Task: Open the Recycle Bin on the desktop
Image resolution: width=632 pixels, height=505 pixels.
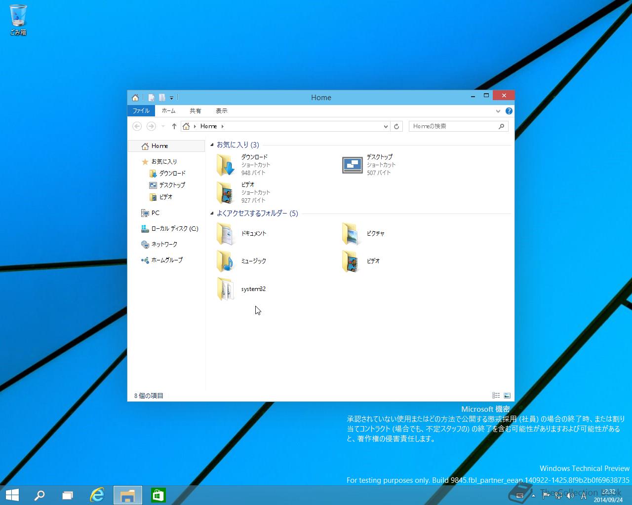Action: tap(18, 20)
